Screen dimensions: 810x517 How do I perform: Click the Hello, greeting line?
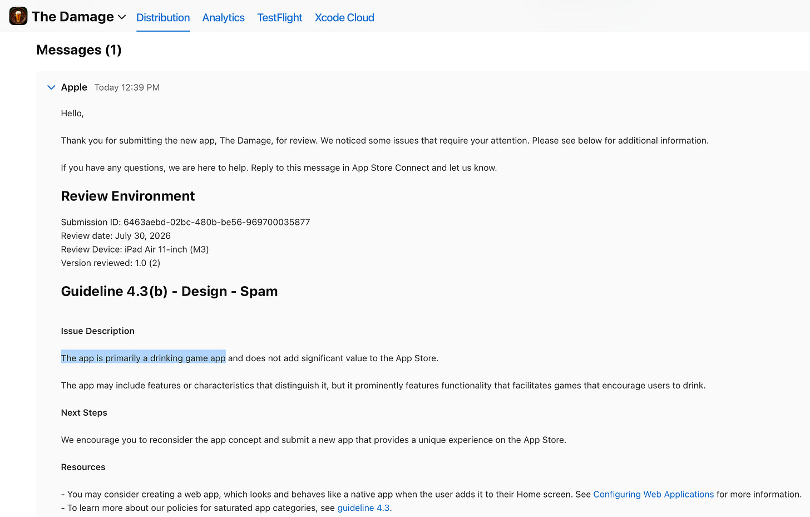pos(72,114)
